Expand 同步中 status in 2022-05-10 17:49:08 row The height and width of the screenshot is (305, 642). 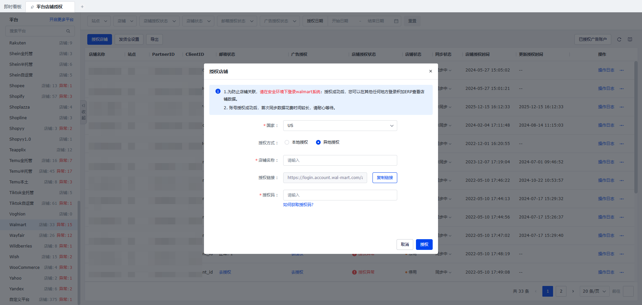point(443,272)
